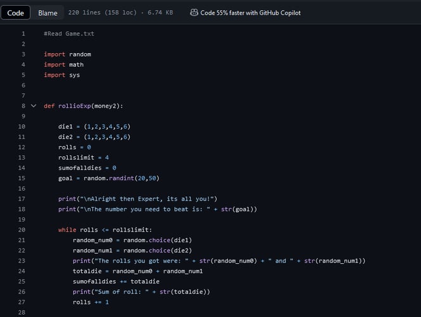Click 'import sys' line
The width and height of the screenshot is (421, 317).
(62, 75)
